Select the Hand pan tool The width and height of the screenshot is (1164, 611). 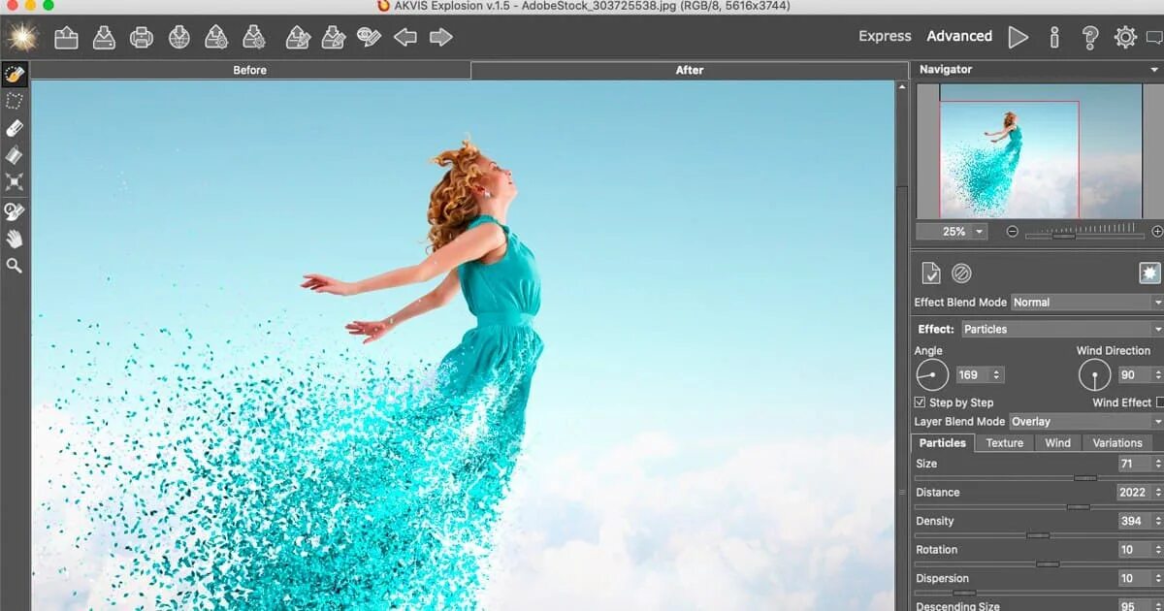(x=15, y=239)
